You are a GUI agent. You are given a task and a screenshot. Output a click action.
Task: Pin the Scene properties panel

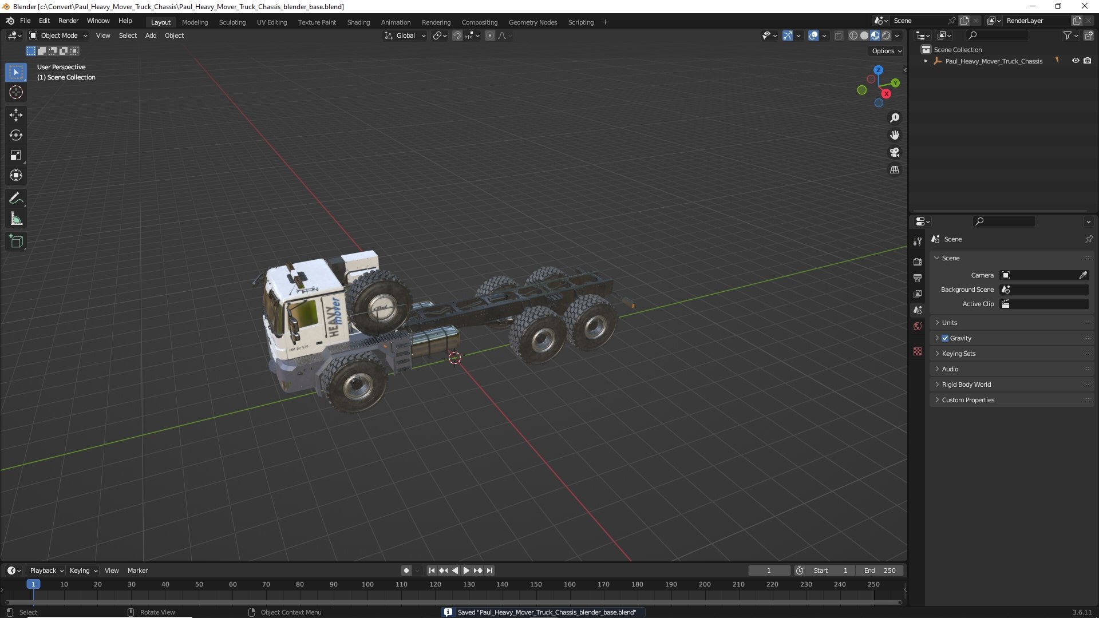coord(1089,239)
